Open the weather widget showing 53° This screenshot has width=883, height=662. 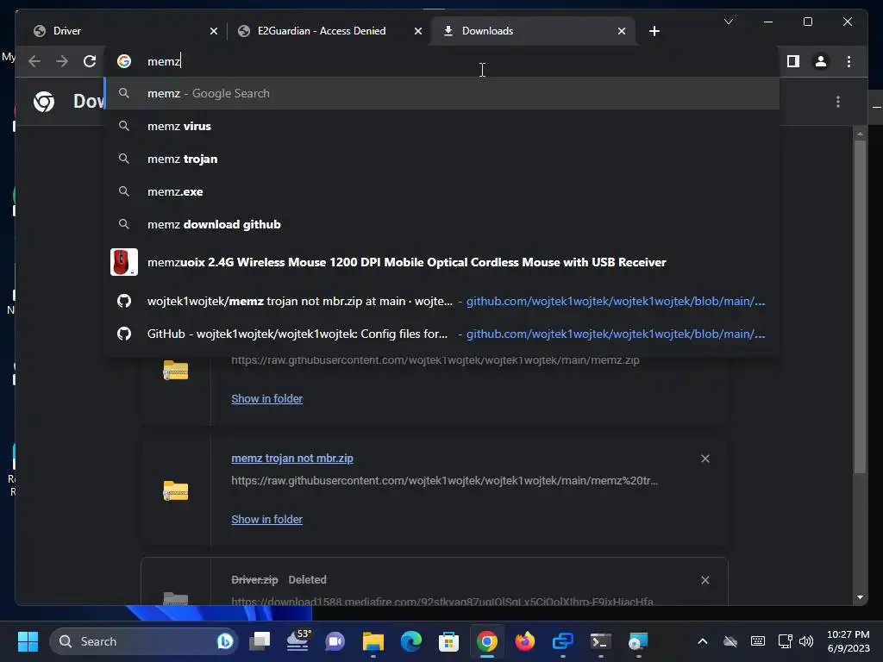(x=298, y=641)
